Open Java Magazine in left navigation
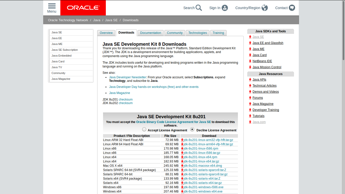The height and width of the screenshot is (194, 345). pyautogui.click(x=71, y=79)
